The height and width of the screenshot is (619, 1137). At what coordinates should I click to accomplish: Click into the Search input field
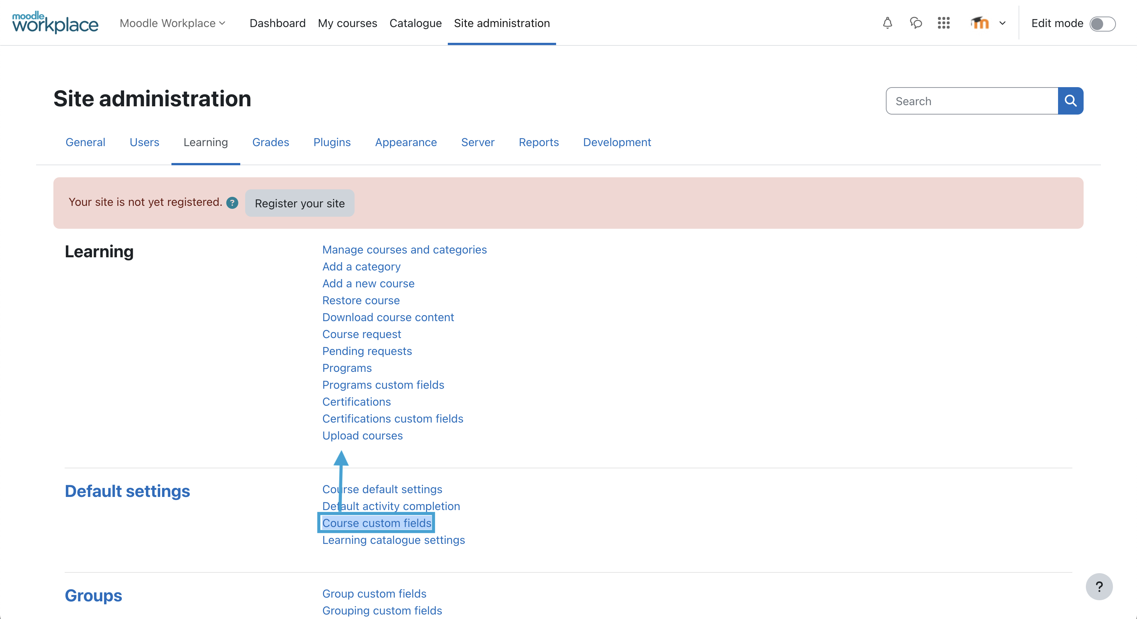pyautogui.click(x=972, y=101)
